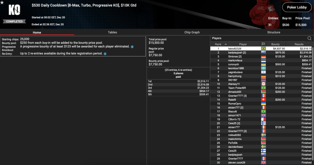This screenshot has width=314, height=165.
Task: Click the Progressive Knockout info icon
Action: click(x=132, y=47)
